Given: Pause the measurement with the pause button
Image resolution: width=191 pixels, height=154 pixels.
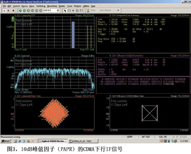Looking at the screenshot, I should 8,11.
